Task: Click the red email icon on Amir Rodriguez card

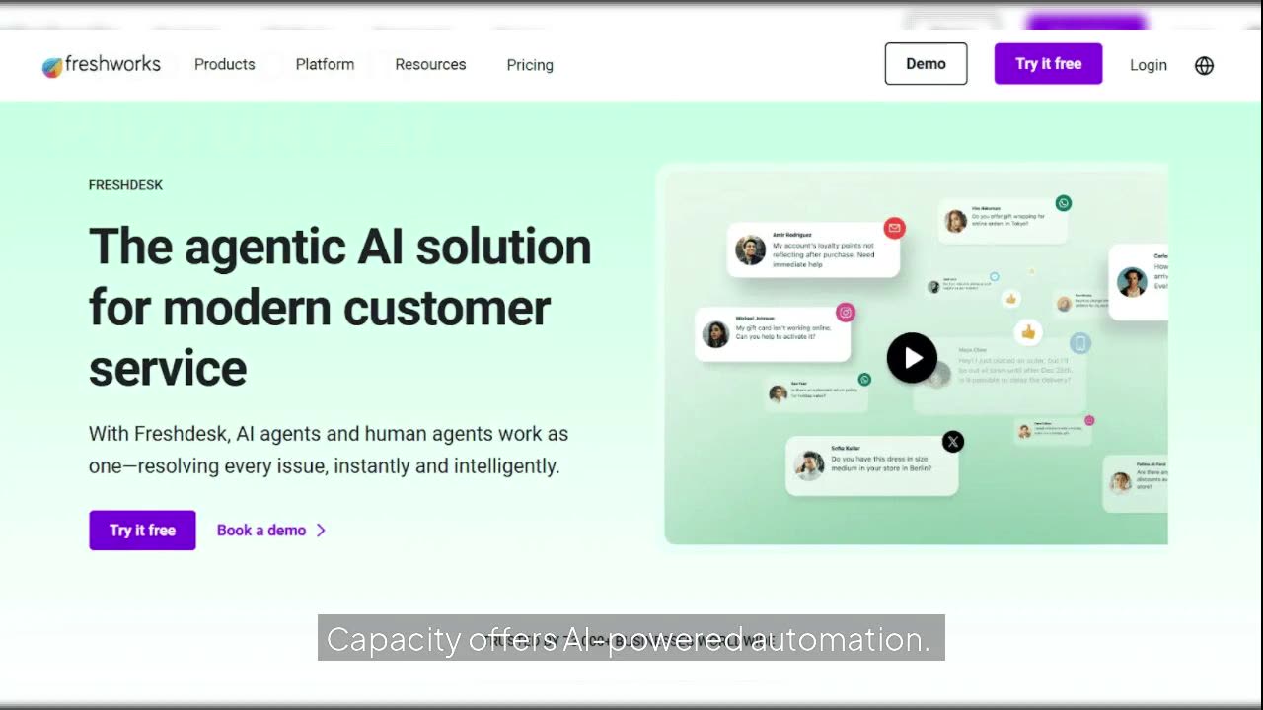Action: click(894, 228)
